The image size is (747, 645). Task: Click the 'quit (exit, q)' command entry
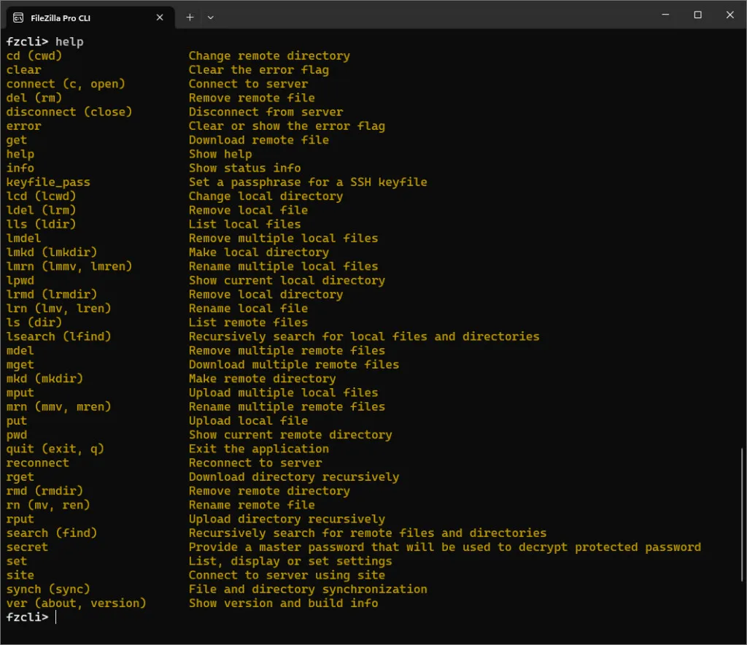tap(55, 449)
